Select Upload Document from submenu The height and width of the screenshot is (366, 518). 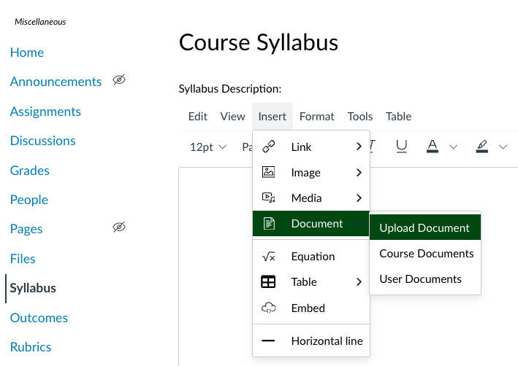pyautogui.click(x=424, y=227)
